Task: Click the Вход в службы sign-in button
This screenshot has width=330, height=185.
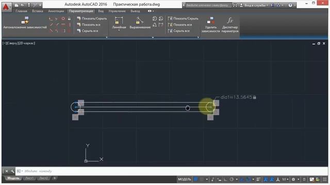Action: (254, 5)
